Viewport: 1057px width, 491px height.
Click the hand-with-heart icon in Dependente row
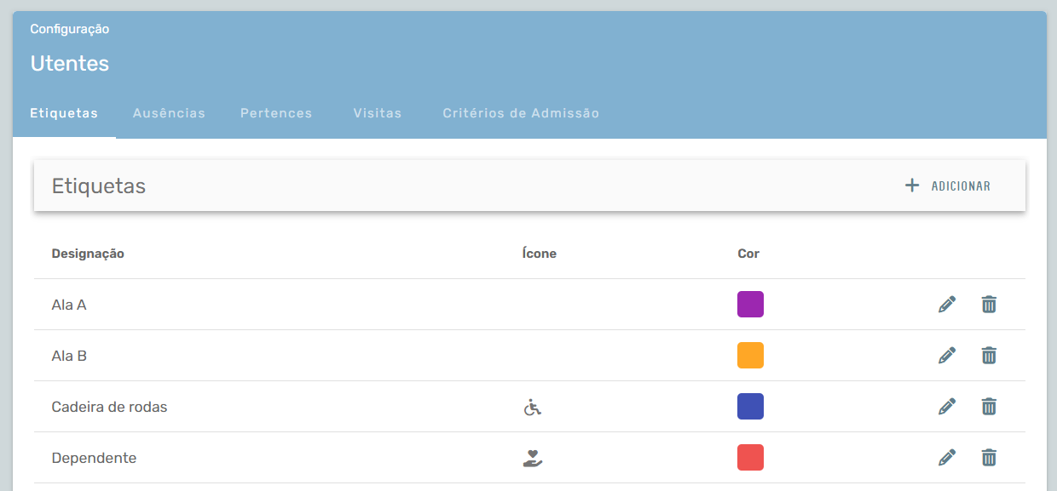click(533, 459)
